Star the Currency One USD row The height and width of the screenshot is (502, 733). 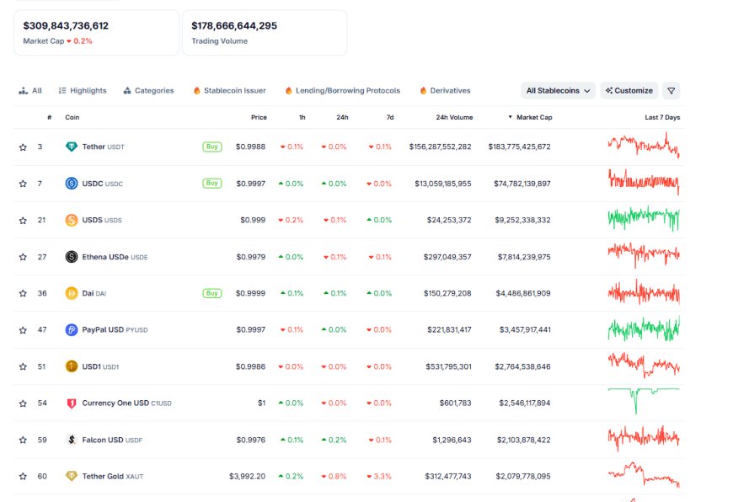coord(23,403)
